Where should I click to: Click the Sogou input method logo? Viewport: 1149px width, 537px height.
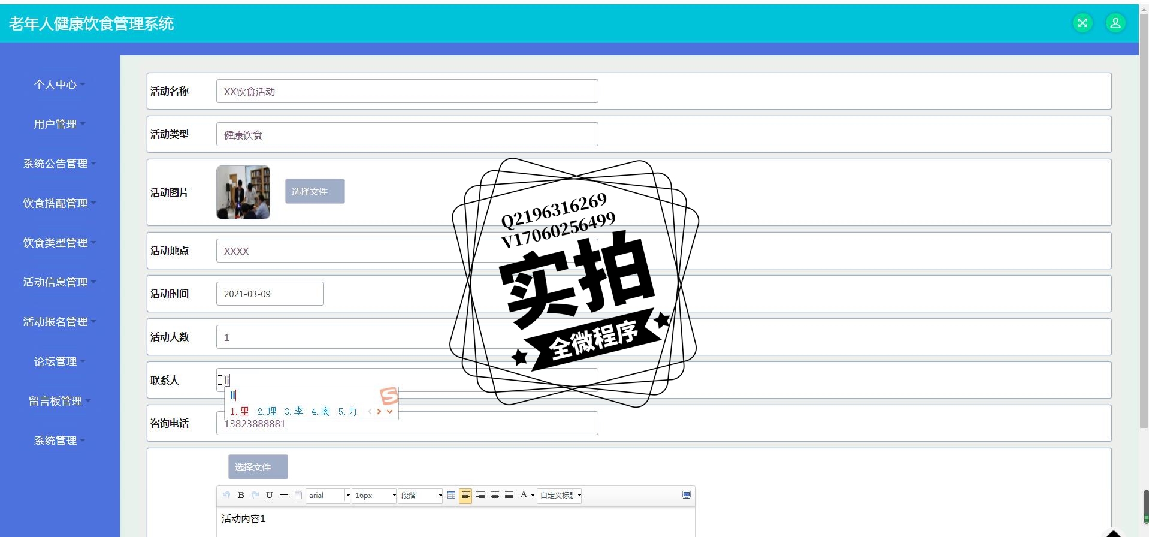tap(389, 396)
